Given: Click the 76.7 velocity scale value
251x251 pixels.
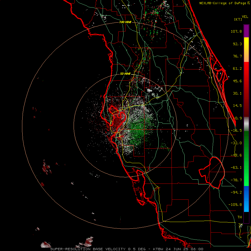Looking at the screenshot, I should tap(237, 56).
